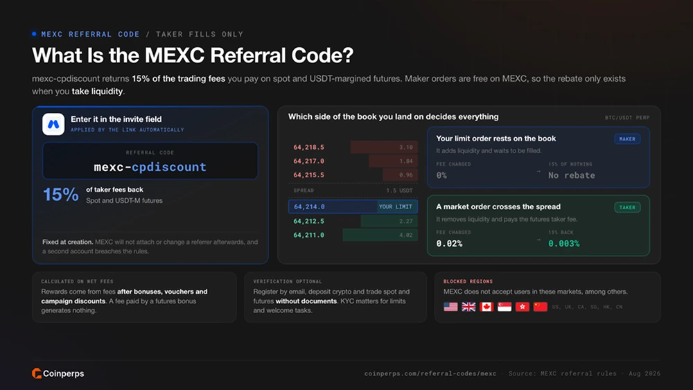Click the TAKER FILLS ONLY breadcrumb

200,34
